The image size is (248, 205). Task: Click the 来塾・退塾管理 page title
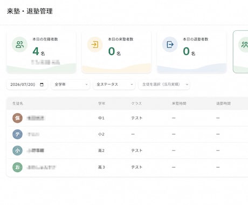(30, 11)
